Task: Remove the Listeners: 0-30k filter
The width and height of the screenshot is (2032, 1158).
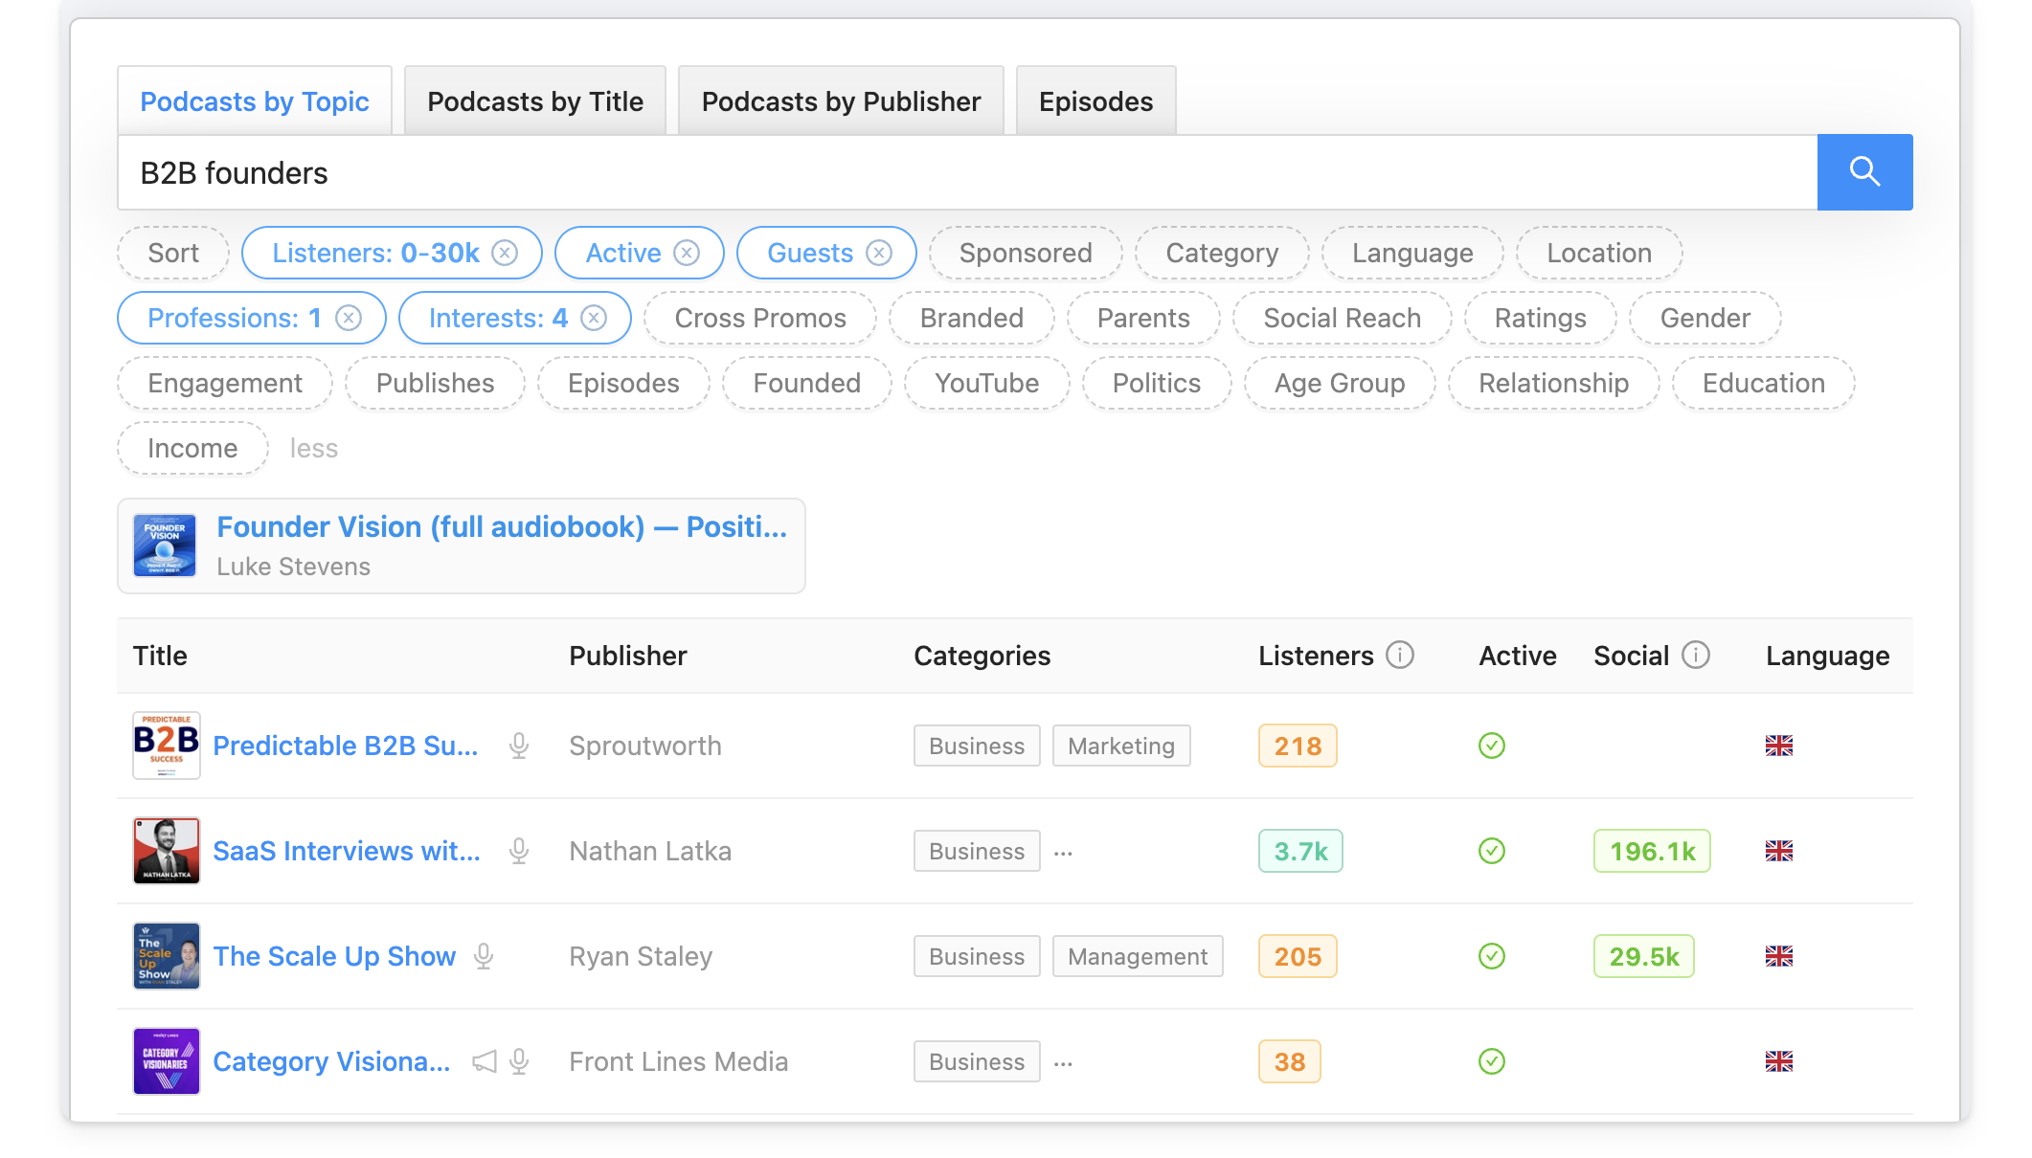Action: click(505, 253)
